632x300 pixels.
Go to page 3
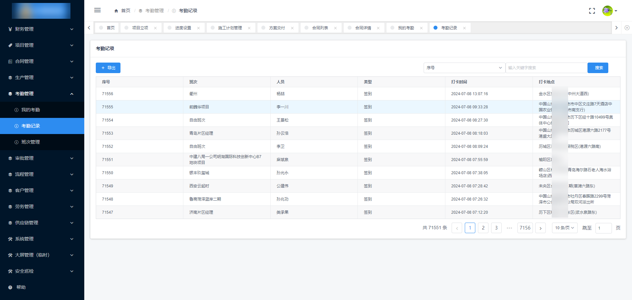click(496, 228)
